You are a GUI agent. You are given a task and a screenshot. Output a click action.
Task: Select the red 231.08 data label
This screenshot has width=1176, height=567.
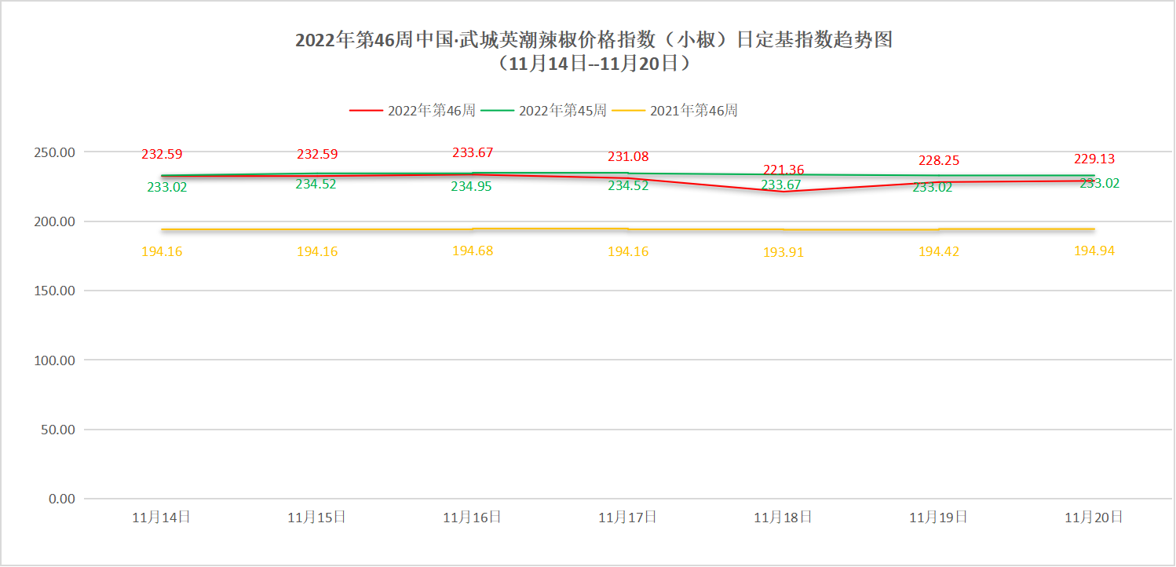[x=628, y=157]
